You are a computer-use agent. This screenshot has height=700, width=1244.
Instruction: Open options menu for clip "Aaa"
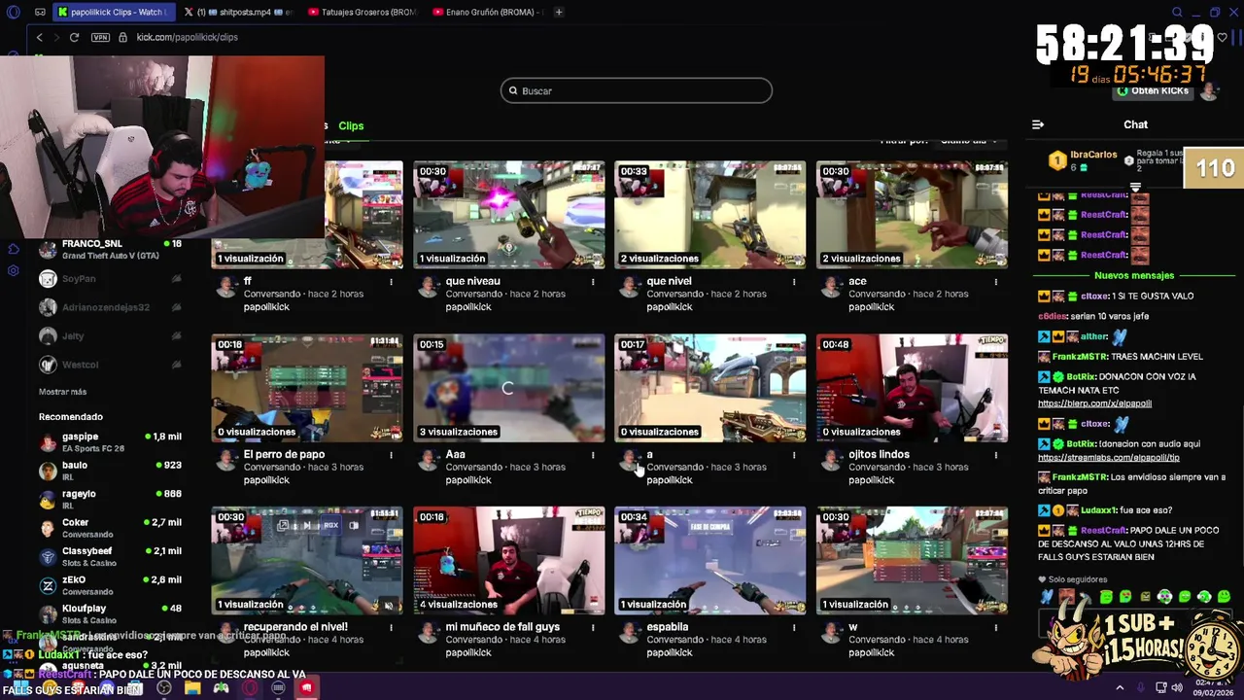[x=593, y=455]
